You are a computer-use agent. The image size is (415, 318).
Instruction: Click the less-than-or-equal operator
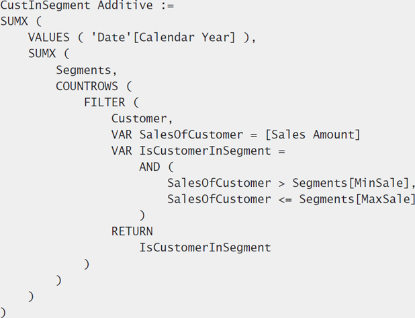(x=285, y=200)
